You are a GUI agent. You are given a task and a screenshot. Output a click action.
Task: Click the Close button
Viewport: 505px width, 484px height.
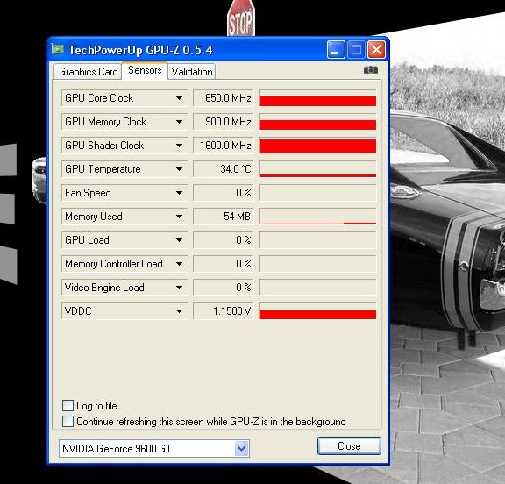(x=349, y=446)
